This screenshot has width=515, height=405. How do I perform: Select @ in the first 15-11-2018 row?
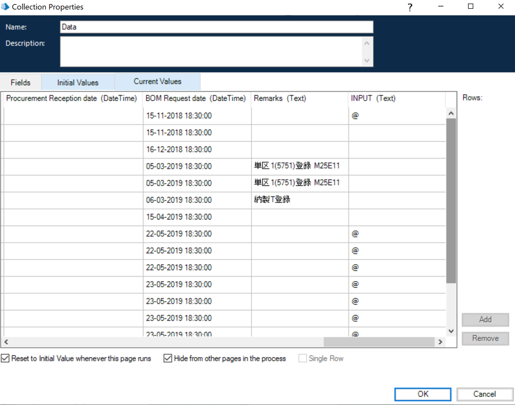pyautogui.click(x=397, y=116)
